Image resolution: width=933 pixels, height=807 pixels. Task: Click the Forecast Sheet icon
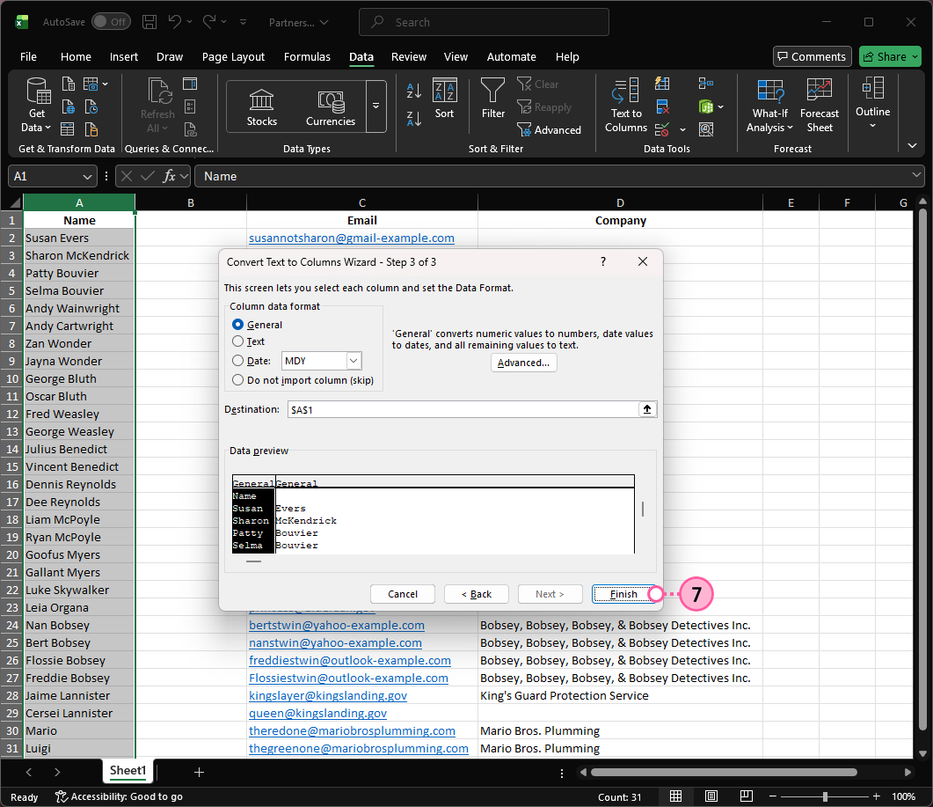click(820, 106)
